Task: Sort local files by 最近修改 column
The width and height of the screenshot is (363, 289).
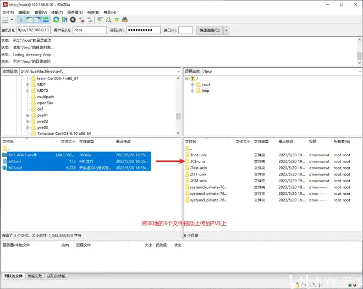Action: [123, 141]
